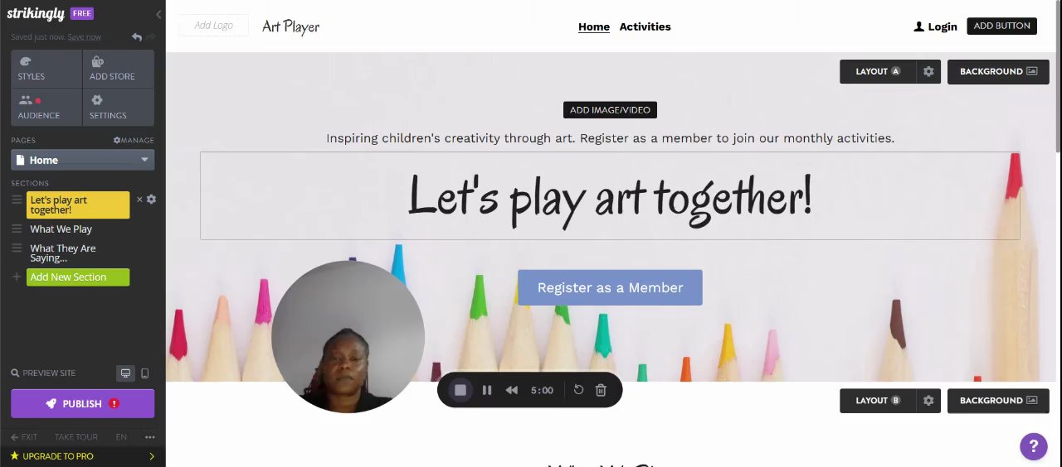This screenshot has width=1062, height=467.
Task: Click the Add New Section button
Action: tap(78, 277)
